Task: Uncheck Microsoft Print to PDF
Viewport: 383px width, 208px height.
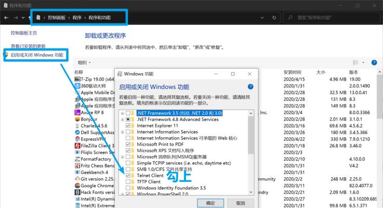Action: (128, 144)
